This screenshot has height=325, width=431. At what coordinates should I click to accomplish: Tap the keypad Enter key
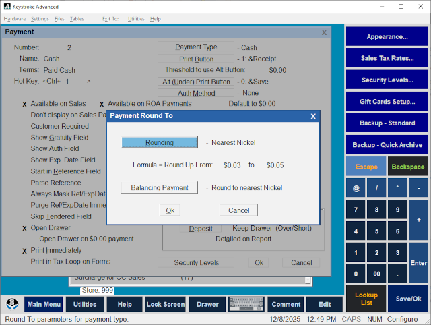click(x=418, y=263)
